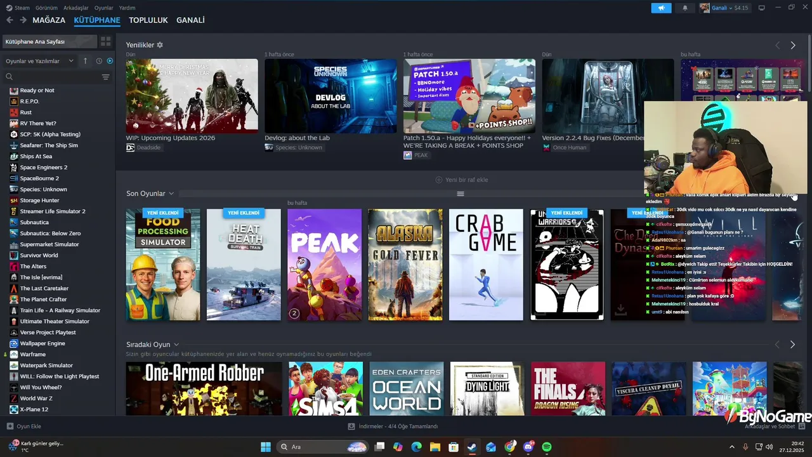Image resolution: width=812 pixels, height=457 pixels.
Task: Open Food Processing Simulator cover
Action: 163,265
